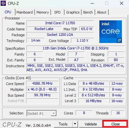
Task: Click the Close button at bottom
Action: coord(115,124)
